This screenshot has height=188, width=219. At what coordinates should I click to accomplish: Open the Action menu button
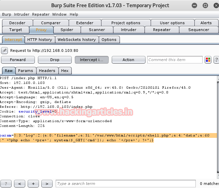(x=128, y=60)
